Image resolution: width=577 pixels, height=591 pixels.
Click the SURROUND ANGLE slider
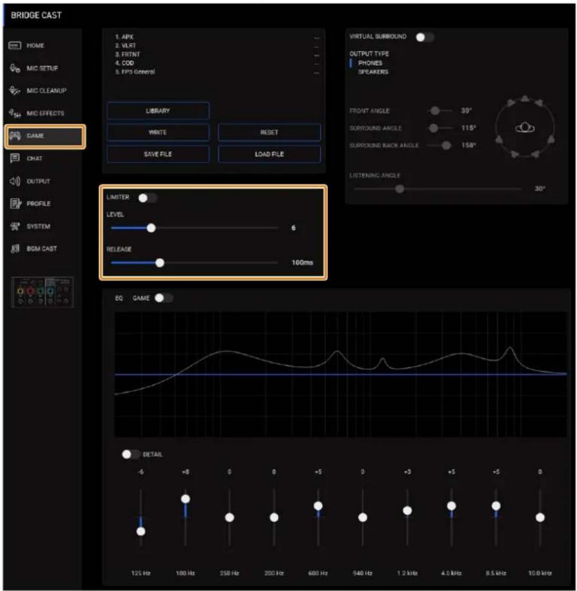440,128
